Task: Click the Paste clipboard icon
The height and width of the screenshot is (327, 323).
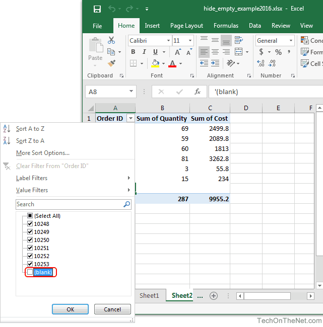Action: coord(96,45)
